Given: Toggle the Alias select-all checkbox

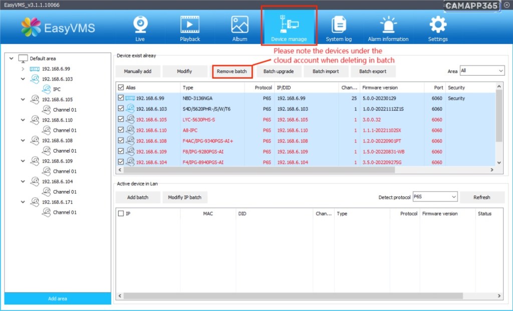Looking at the screenshot, I should coord(120,87).
